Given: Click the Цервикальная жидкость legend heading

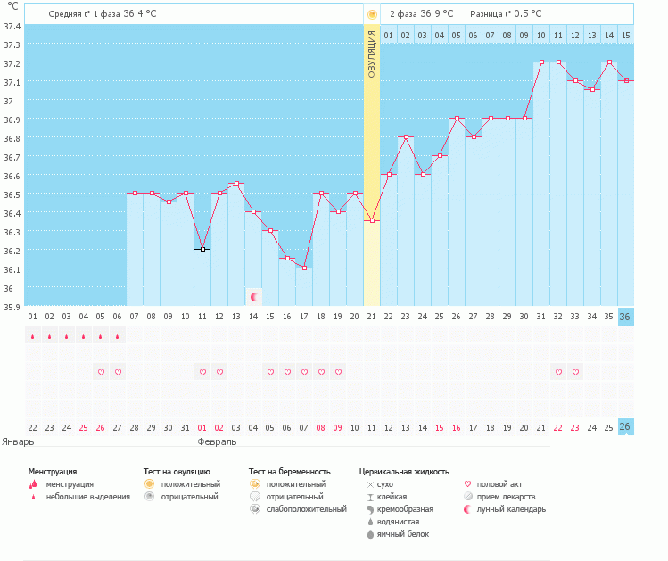Looking at the screenshot, I should [404, 472].
